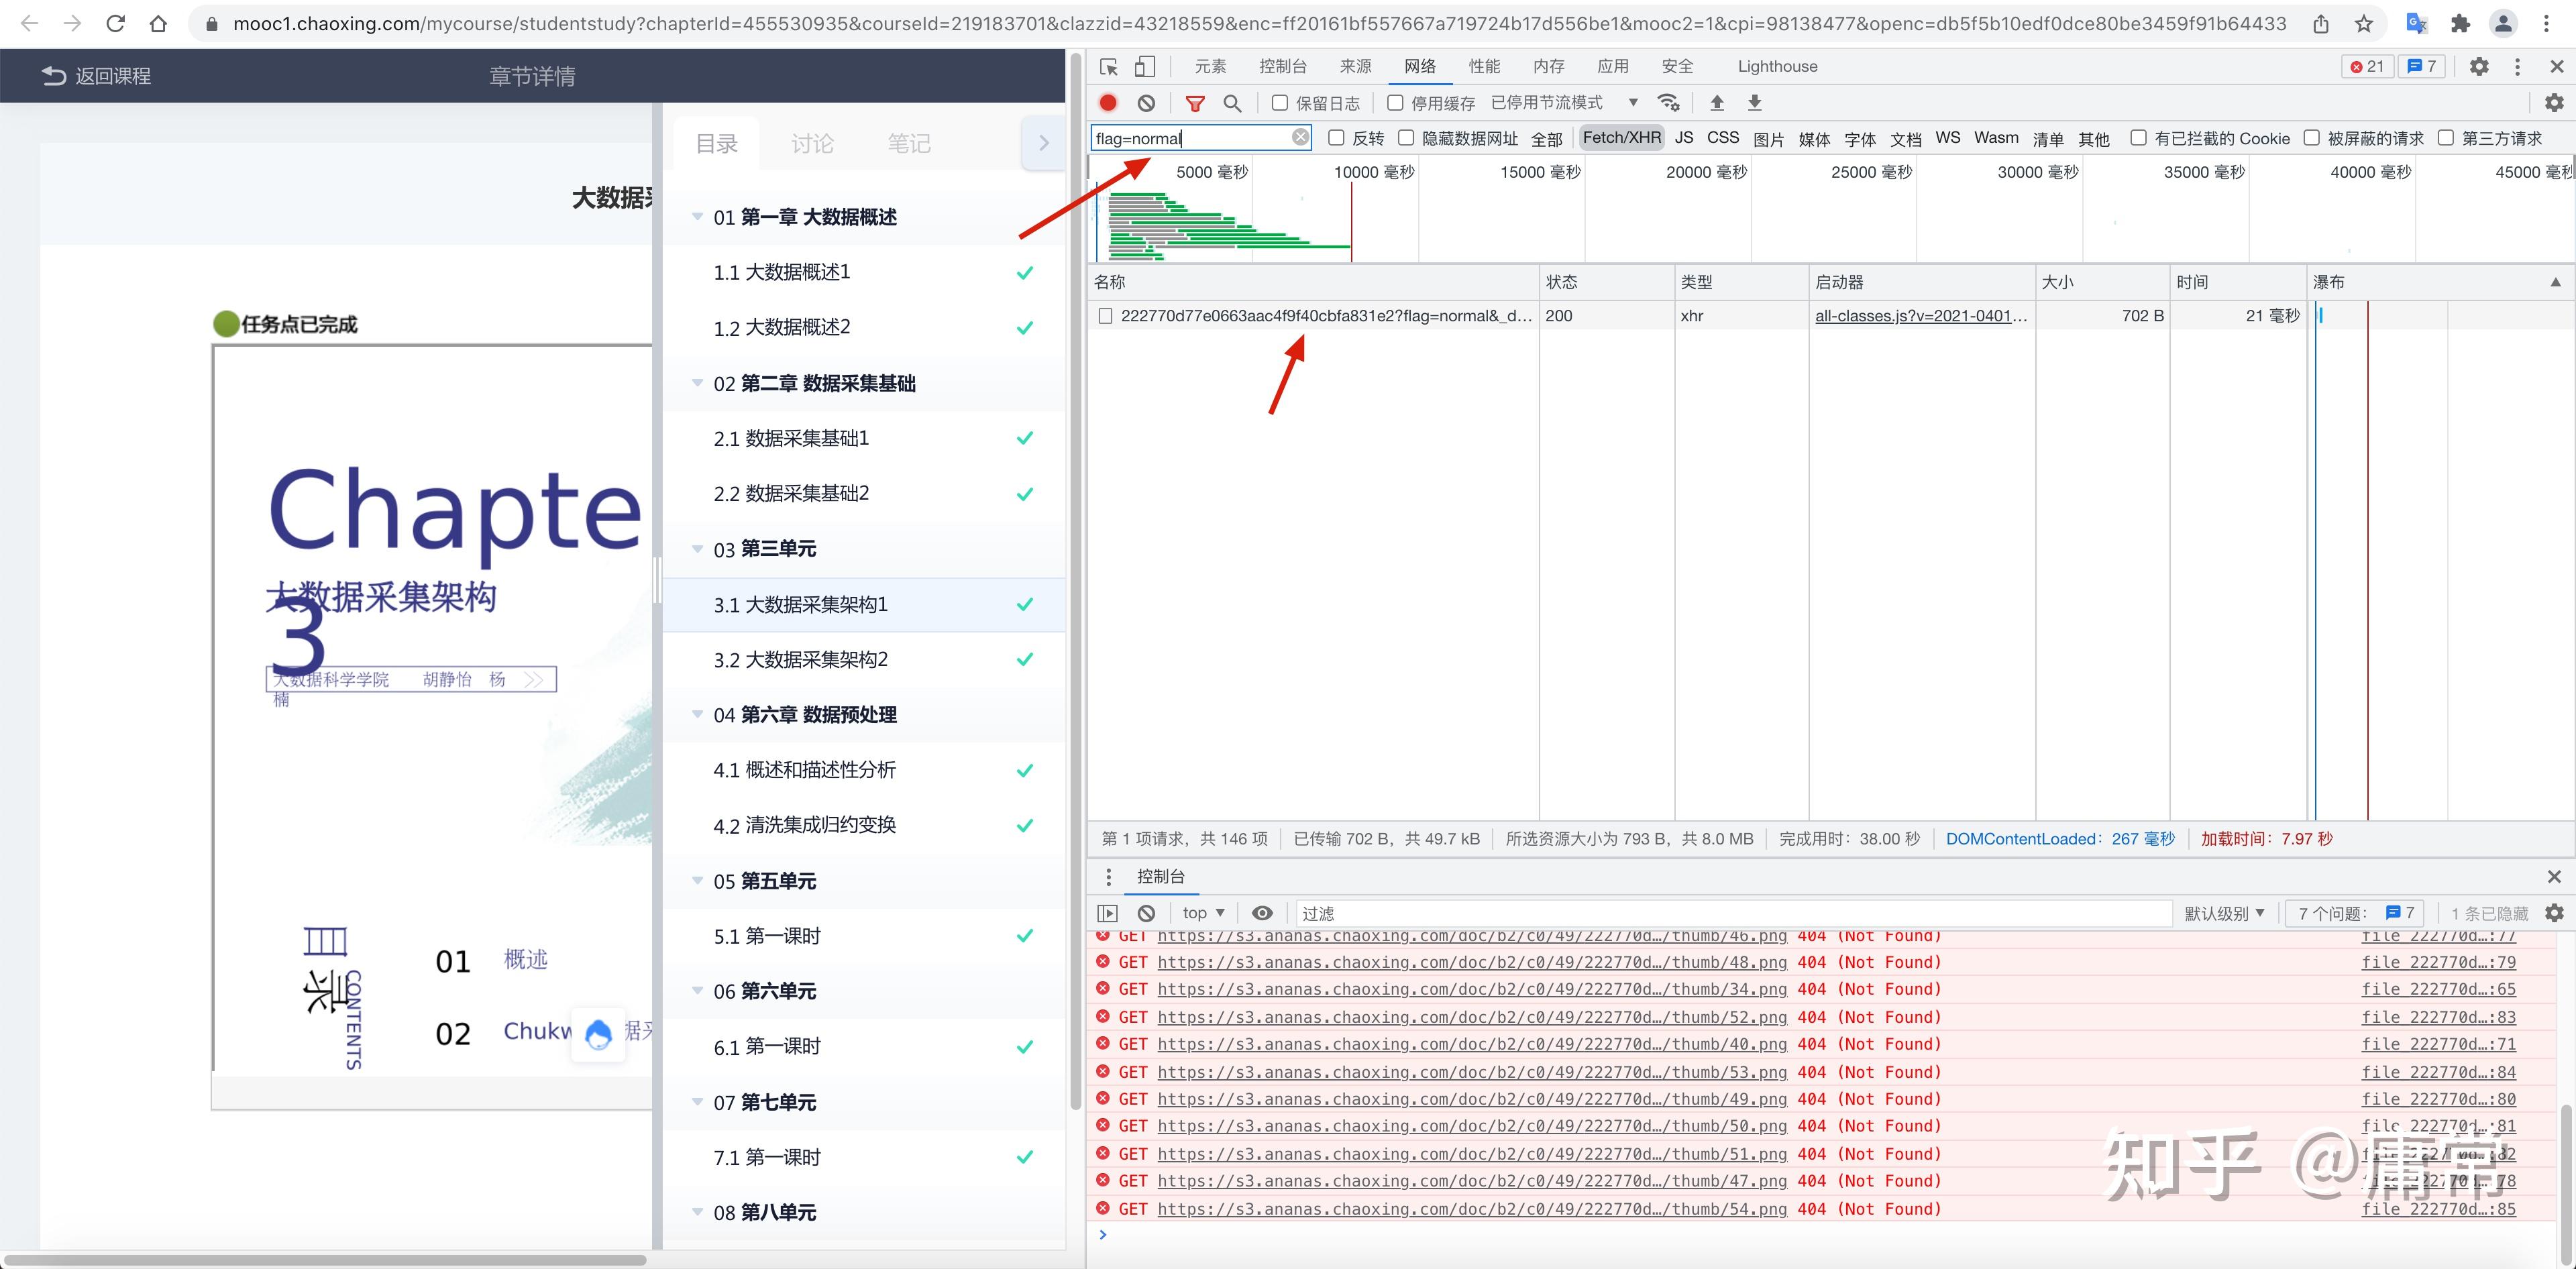Activate the DevTools inspect element picker
Viewport: 2576px width, 1269px height.
click(1108, 67)
